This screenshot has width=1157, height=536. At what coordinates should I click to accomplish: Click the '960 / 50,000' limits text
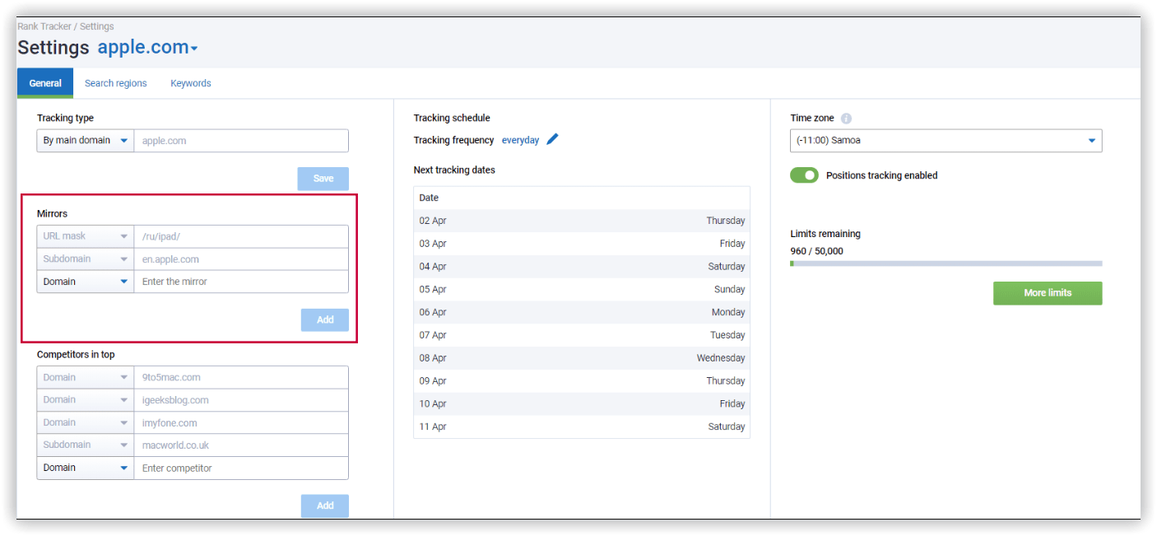point(816,251)
